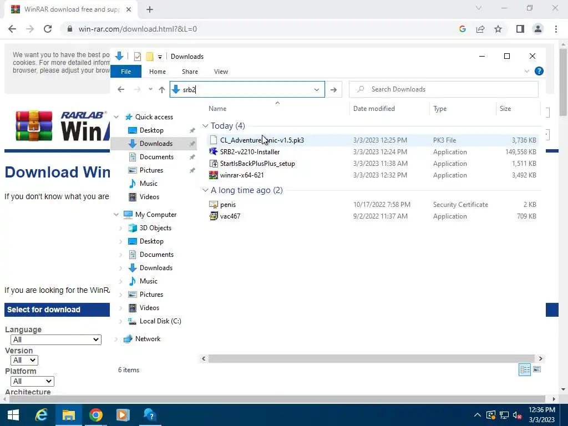Expand the 3D Objects tree node
568x426 pixels.
(120, 228)
